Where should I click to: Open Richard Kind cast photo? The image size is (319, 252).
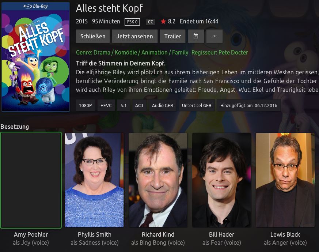(158, 180)
